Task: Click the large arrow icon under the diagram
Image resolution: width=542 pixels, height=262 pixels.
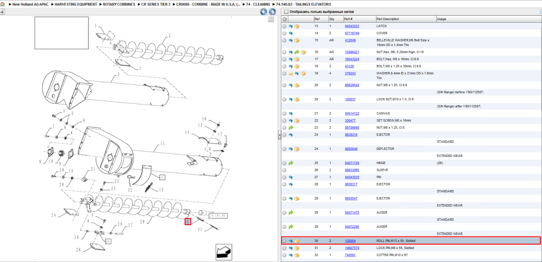Action: point(224,252)
